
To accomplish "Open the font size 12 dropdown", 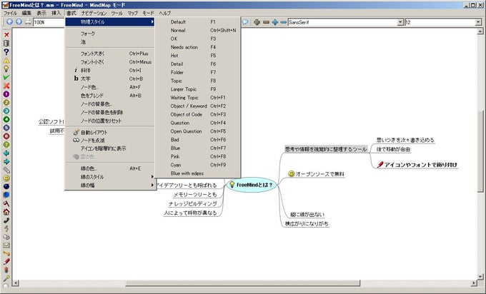I will [x=478, y=22].
